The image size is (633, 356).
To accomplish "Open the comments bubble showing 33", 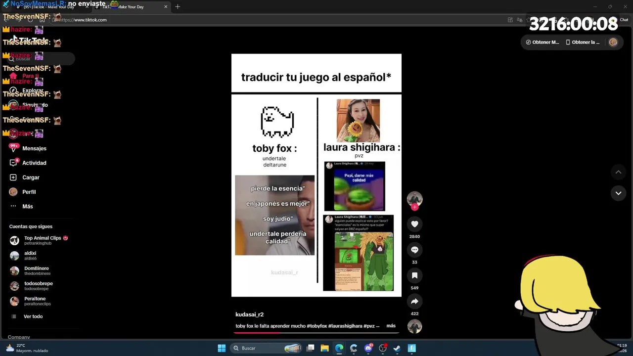I will click(414, 250).
